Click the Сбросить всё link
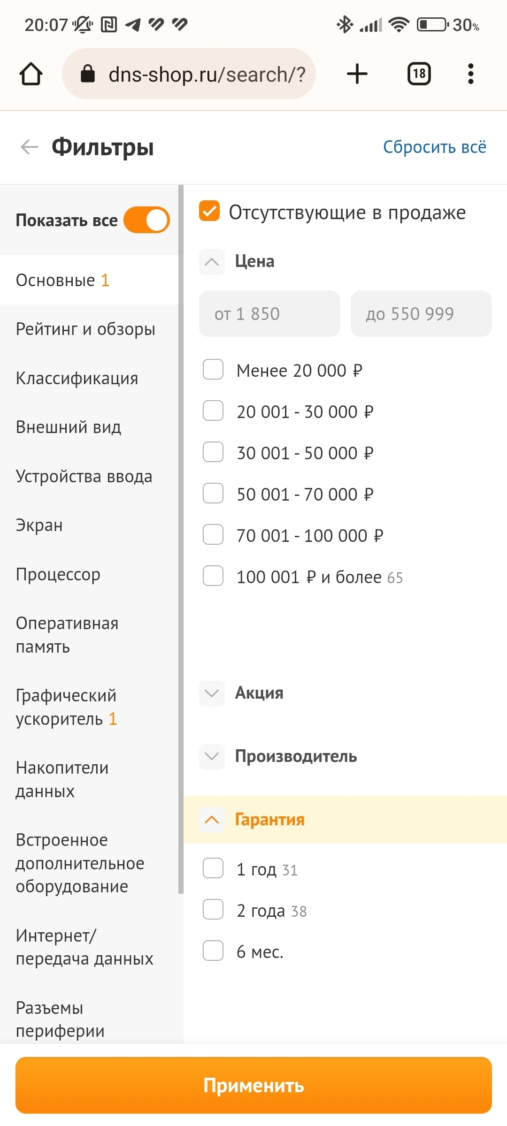This screenshot has height=1126, width=507. pos(434,147)
